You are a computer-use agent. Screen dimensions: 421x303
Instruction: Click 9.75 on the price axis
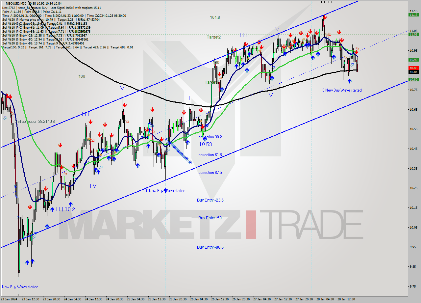pyautogui.click(x=413, y=286)
